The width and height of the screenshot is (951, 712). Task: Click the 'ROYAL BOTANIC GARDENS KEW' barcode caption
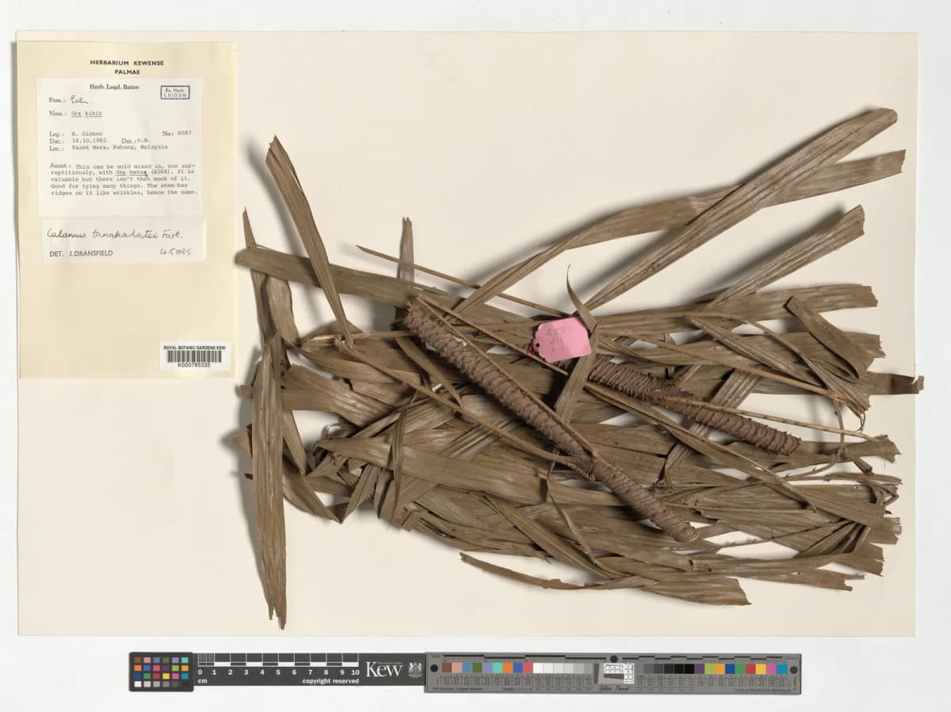click(195, 347)
